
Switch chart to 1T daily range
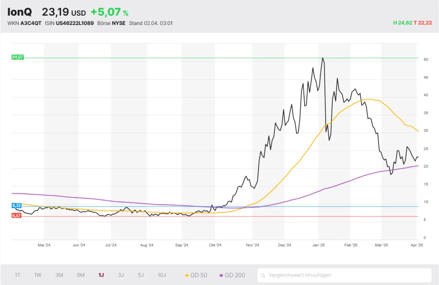pyautogui.click(x=18, y=275)
